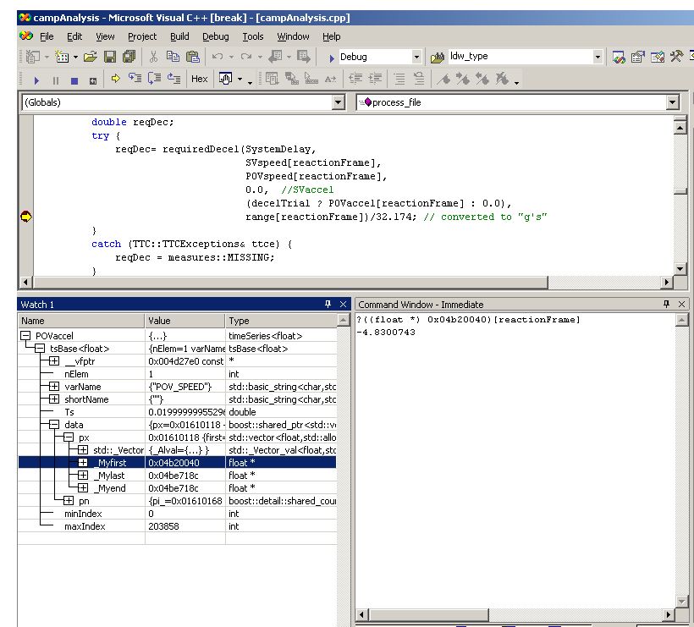
Task: Expand the pn node
Action: [x=69, y=500]
